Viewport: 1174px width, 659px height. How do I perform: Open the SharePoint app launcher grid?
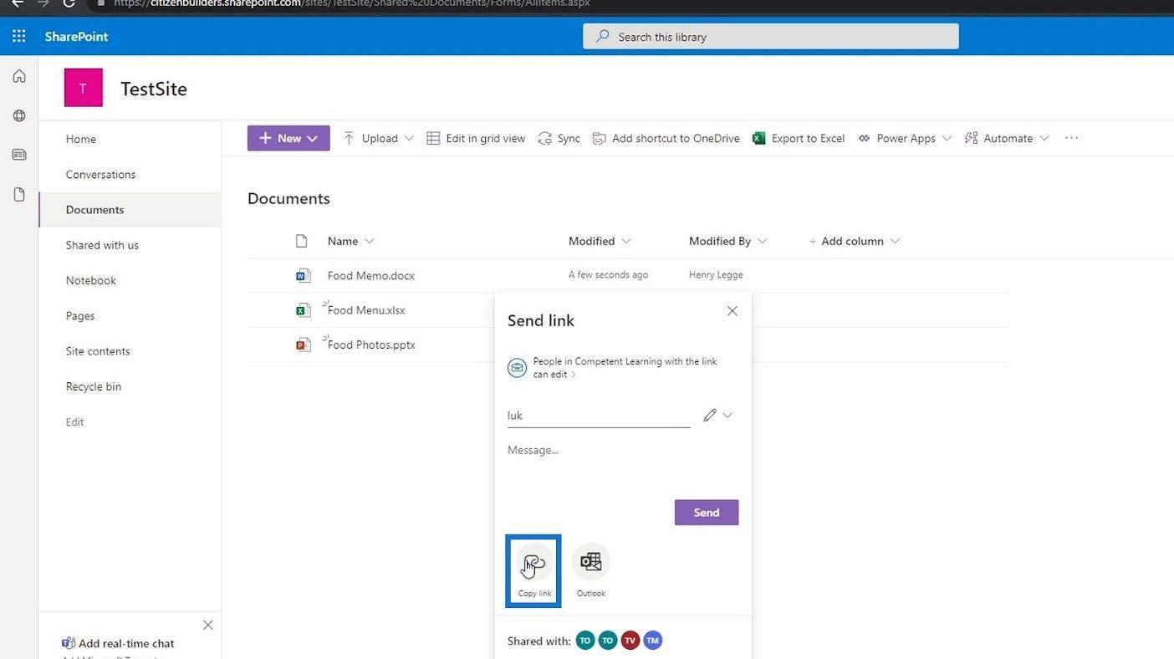point(18,36)
